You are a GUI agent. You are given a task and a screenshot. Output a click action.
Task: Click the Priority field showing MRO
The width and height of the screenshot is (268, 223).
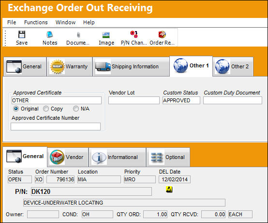coord(140,179)
